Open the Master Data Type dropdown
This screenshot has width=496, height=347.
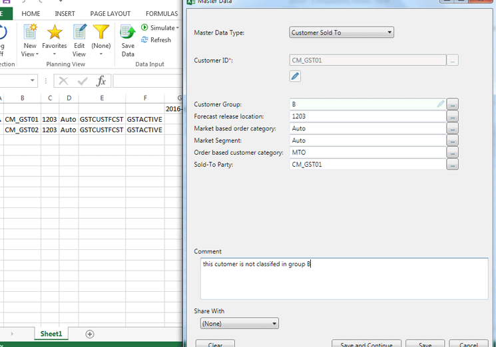pos(342,32)
